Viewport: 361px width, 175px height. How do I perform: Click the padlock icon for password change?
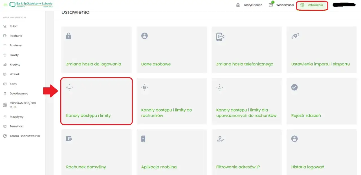[69, 36]
